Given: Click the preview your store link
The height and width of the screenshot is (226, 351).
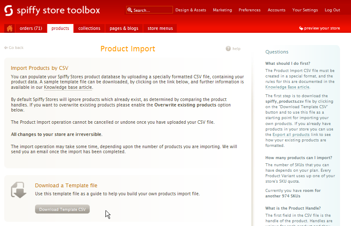Looking at the screenshot, I should coord(322,28).
